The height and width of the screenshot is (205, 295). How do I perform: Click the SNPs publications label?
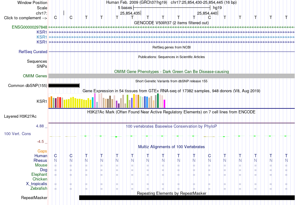(42, 66)
